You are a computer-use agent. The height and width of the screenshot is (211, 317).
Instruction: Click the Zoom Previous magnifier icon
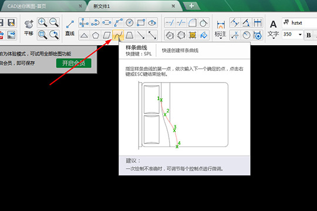[x=54, y=35]
